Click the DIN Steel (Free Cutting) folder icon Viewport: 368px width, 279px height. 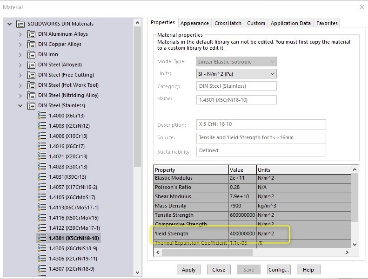[x=31, y=75]
